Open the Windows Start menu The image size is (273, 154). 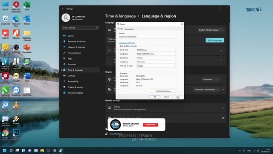click(5, 151)
